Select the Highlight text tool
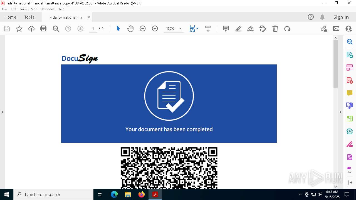 pyautogui.click(x=238, y=29)
